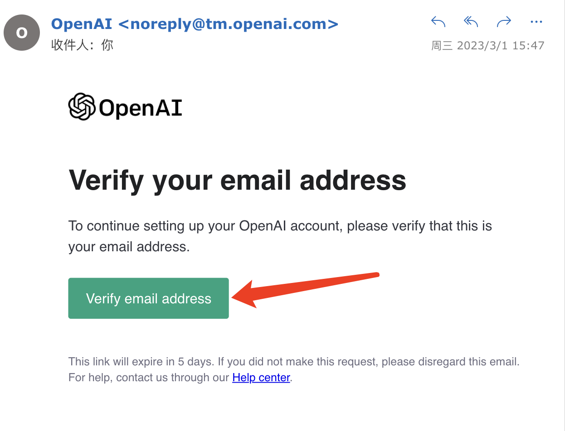Click the Reply All double-arrow icon
Screen dimensions: 565x431
coord(471,21)
